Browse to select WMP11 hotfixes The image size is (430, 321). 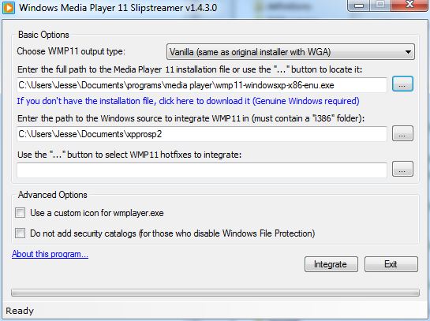402,169
